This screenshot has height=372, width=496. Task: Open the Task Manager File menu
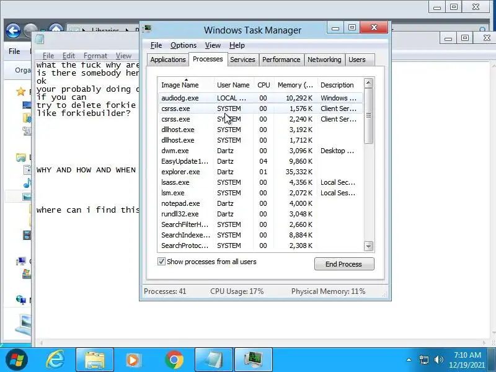point(156,45)
